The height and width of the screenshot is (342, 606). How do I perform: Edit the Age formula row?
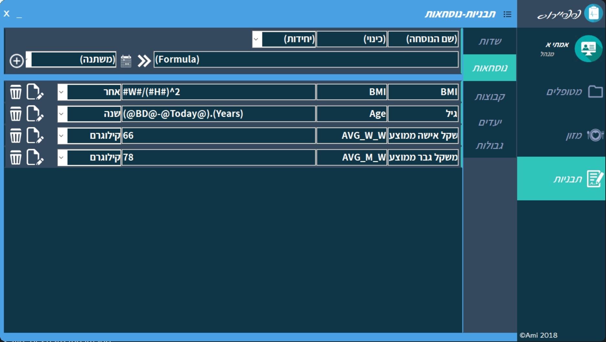pos(35,114)
